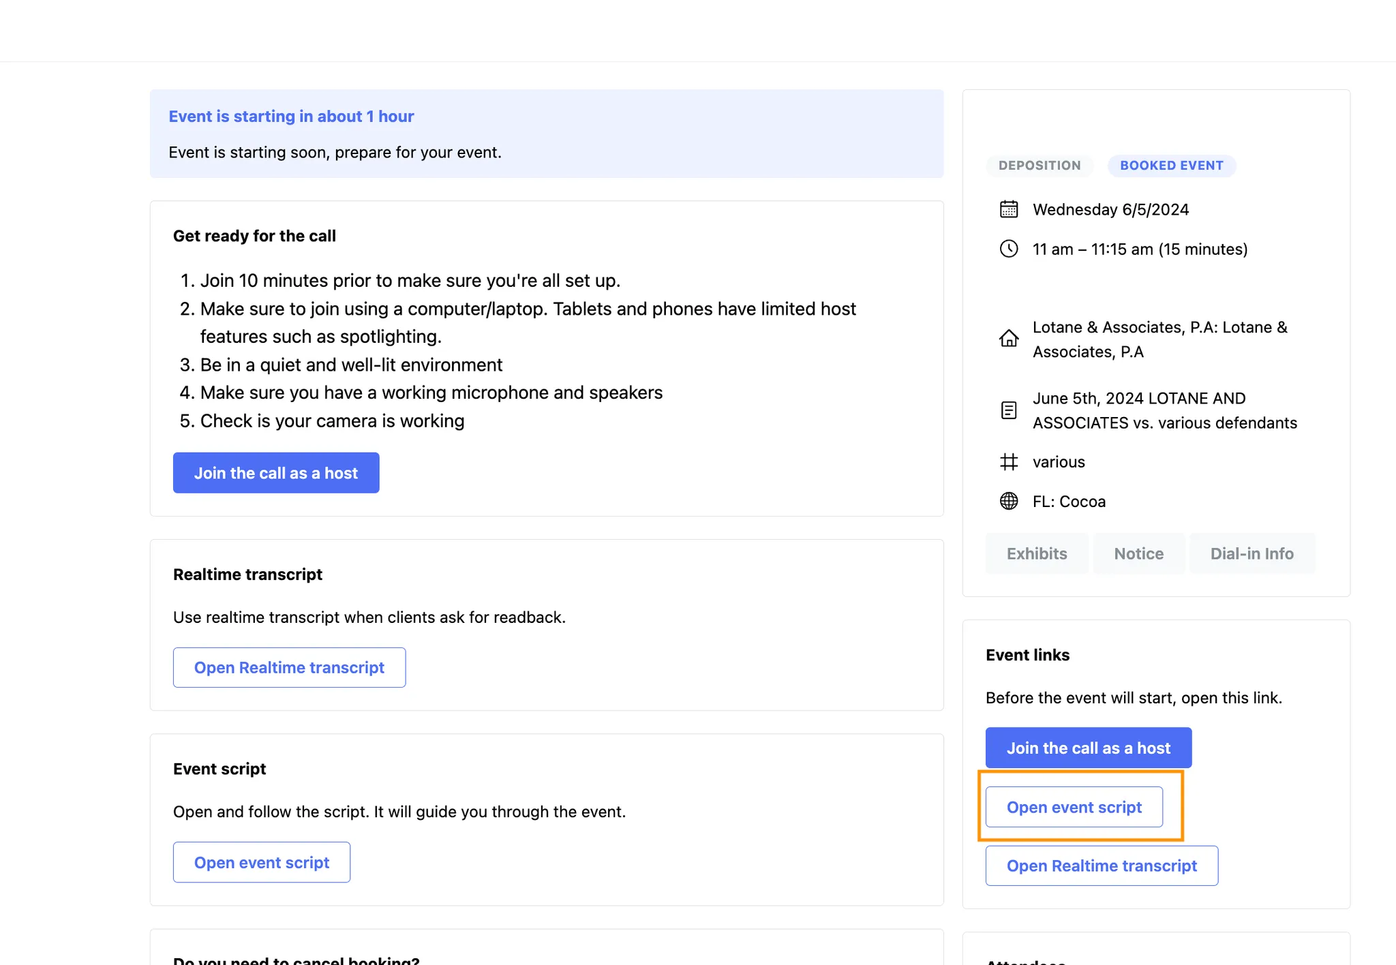Screen dimensions: 1396x965
Task: Open Realtime transcript in Event links panel
Action: click(x=1102, y=866)
